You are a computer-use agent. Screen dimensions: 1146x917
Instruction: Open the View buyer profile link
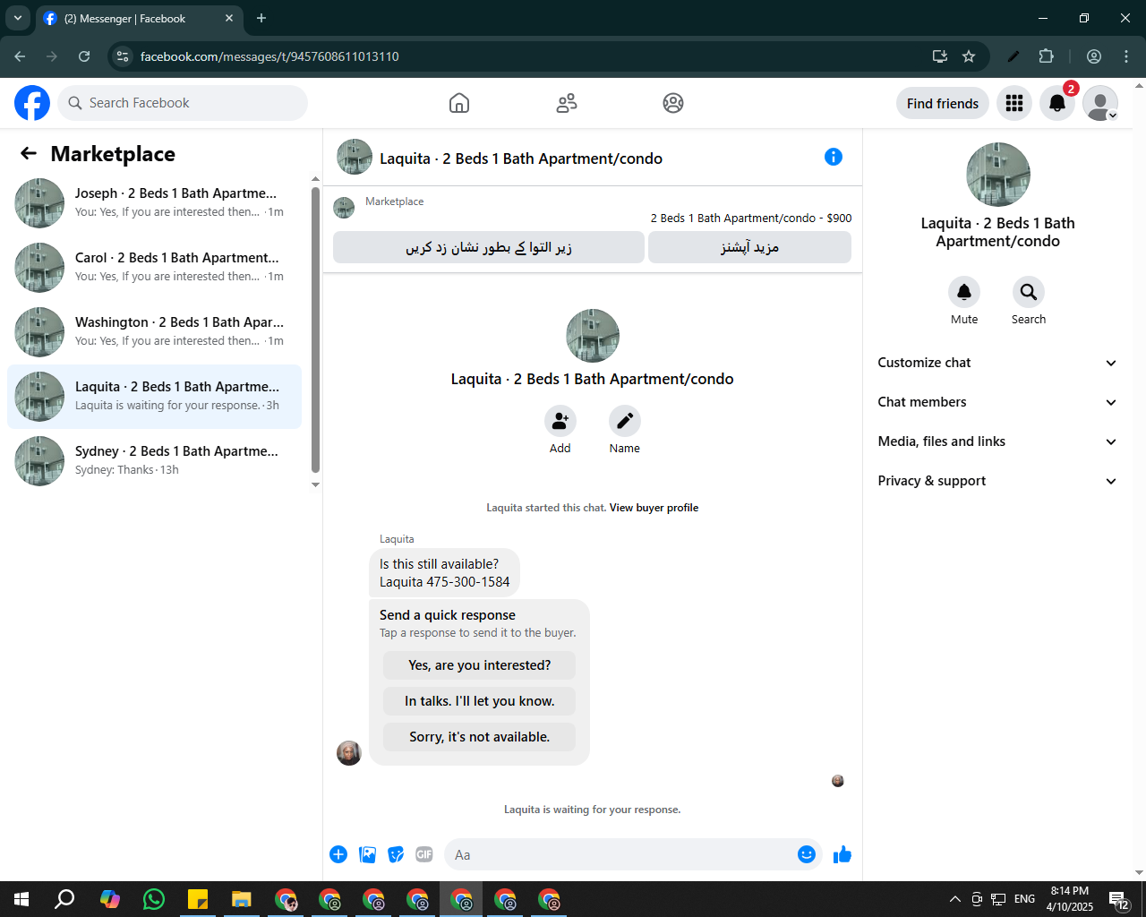coord(654,508)
